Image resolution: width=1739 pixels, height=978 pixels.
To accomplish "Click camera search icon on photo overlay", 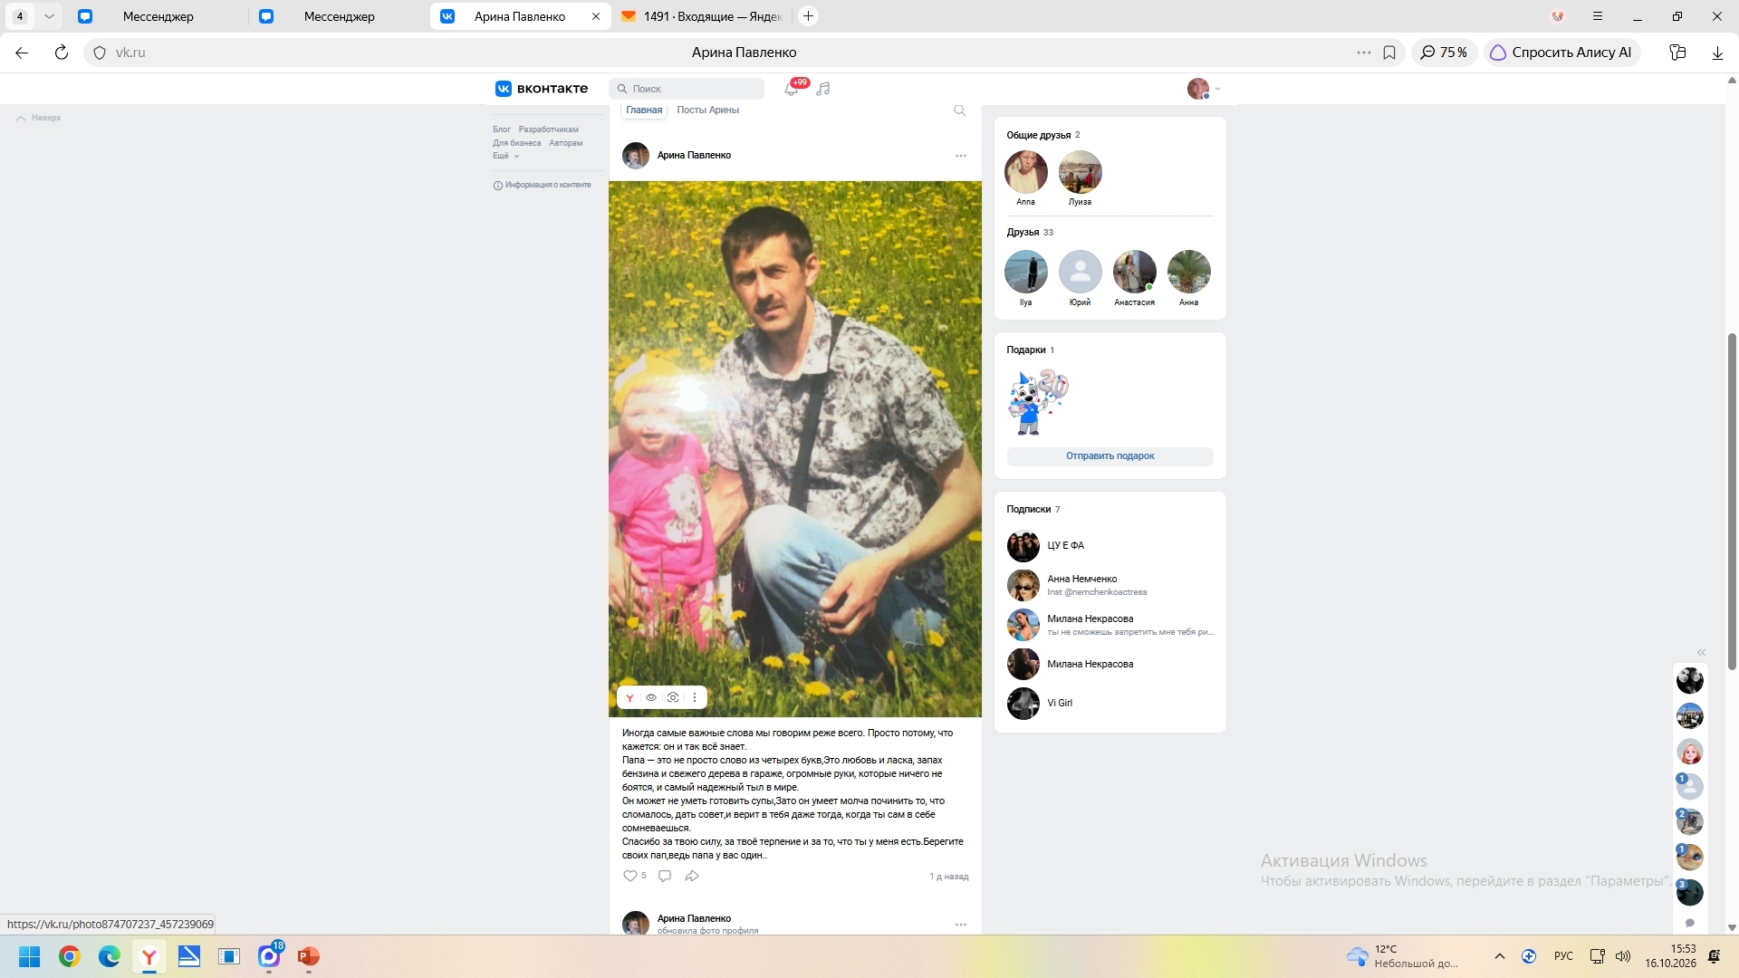I will pyautogui.click(x=673, y=697).
